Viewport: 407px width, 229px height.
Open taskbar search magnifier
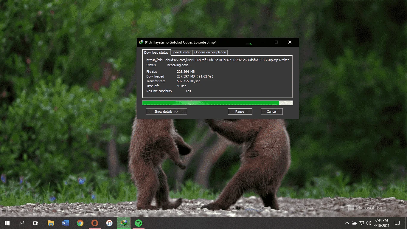[x=21, y=223]
